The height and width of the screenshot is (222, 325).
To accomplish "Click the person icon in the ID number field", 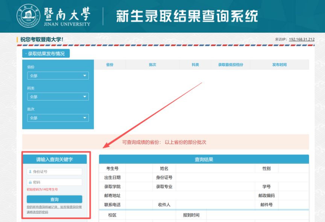I will 30,172.
